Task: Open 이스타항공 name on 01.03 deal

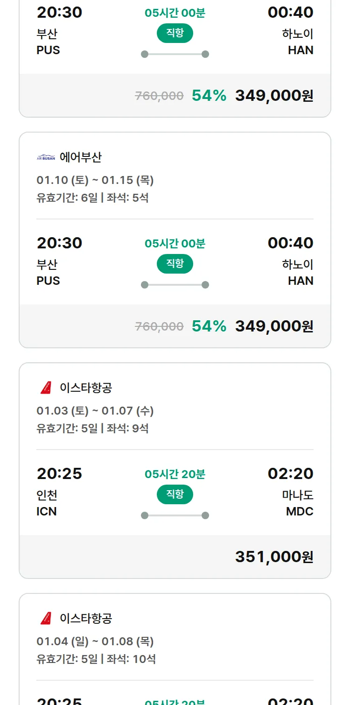Action: pyautogui.click(x=86, y=388)
